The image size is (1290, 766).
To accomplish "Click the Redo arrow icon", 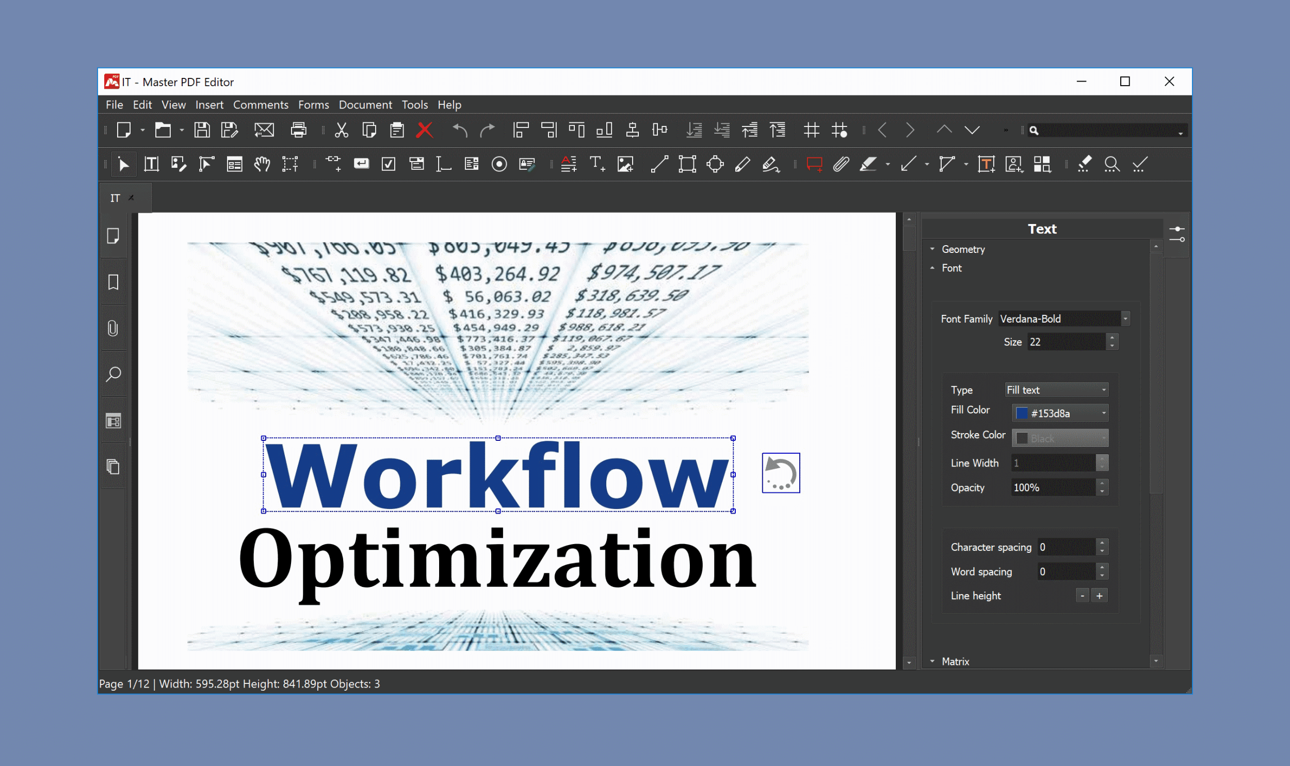I will [487, 130].
